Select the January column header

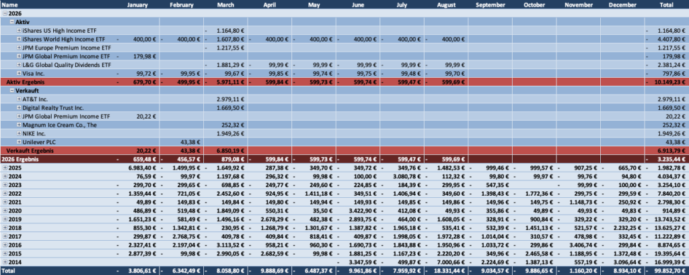(137, 5)
